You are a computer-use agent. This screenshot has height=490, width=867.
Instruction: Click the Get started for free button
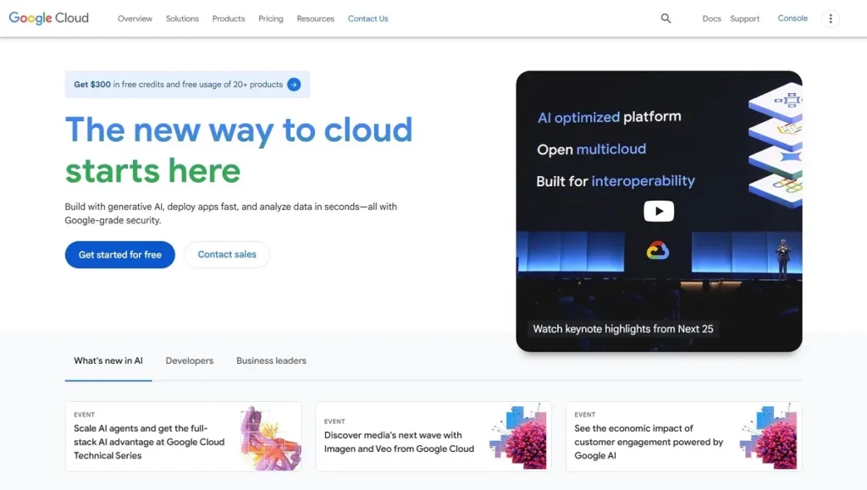click(x=119, y=254)
